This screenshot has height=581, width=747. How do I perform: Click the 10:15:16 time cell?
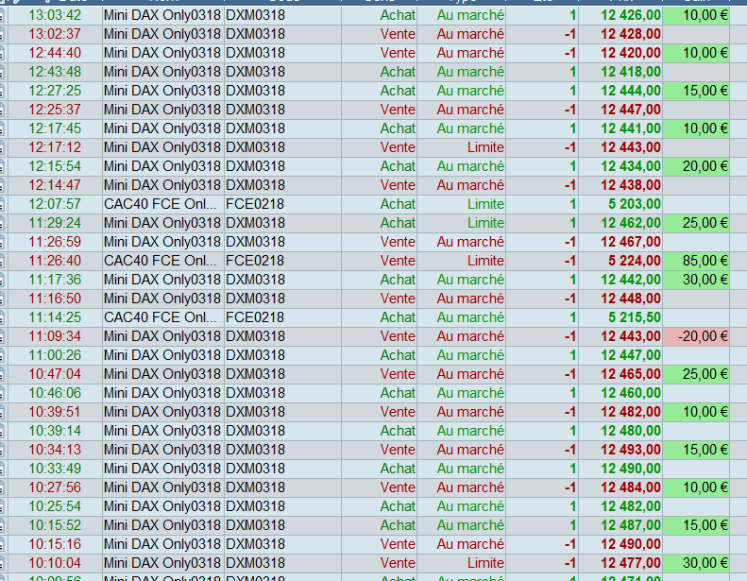pyautogui.click(x=55, y=544)
